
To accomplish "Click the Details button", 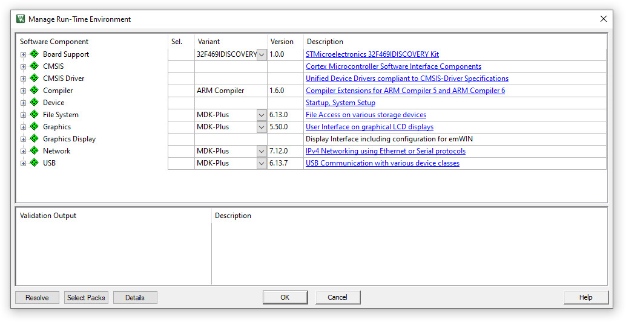I will [135, 298].
